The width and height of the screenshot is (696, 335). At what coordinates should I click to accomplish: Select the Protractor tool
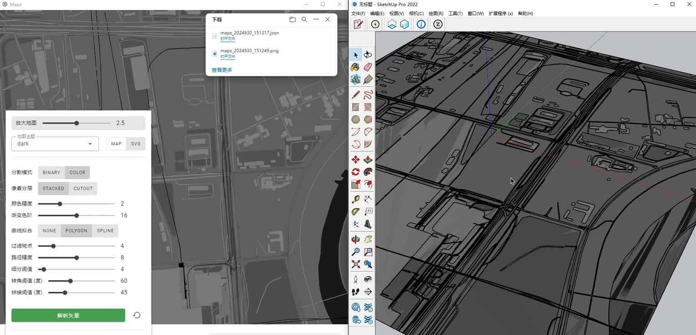point(356,212)
